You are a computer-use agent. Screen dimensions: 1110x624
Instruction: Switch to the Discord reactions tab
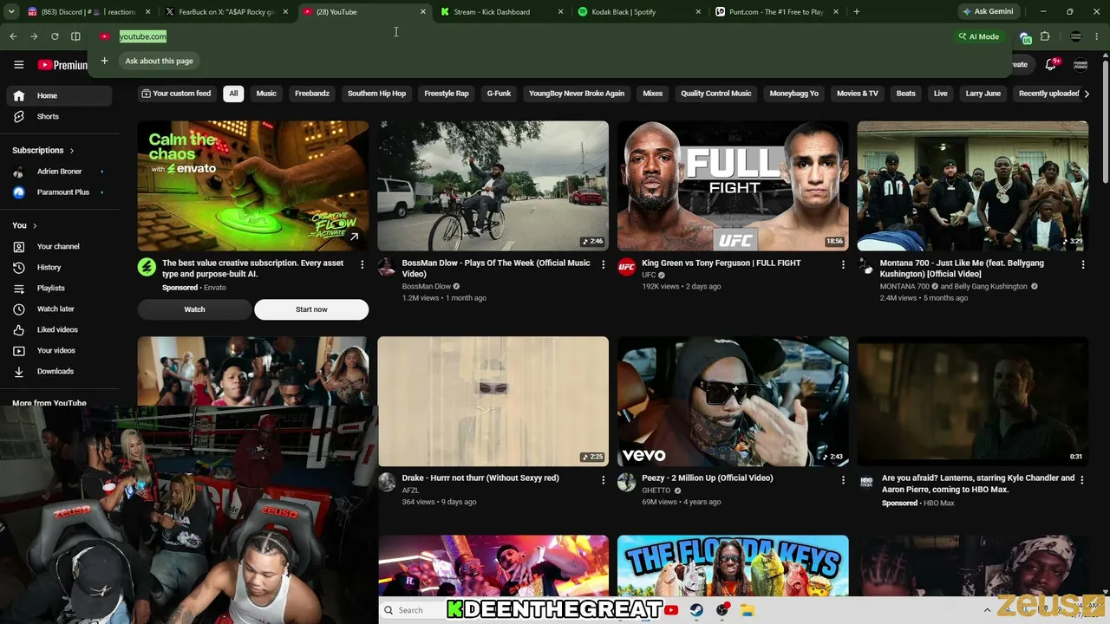[x=87, y=11]
